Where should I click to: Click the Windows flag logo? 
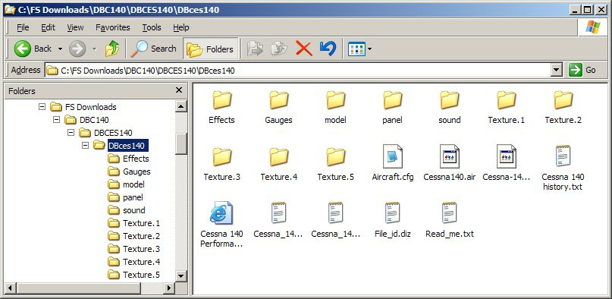click(592, 27)
